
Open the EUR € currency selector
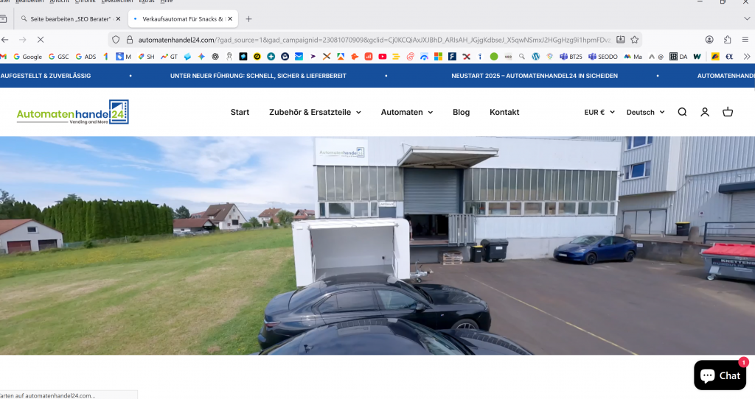pyautogui.click(x=599, y=112)
